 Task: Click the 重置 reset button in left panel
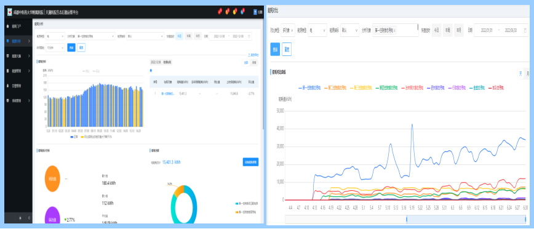point(81,48)
